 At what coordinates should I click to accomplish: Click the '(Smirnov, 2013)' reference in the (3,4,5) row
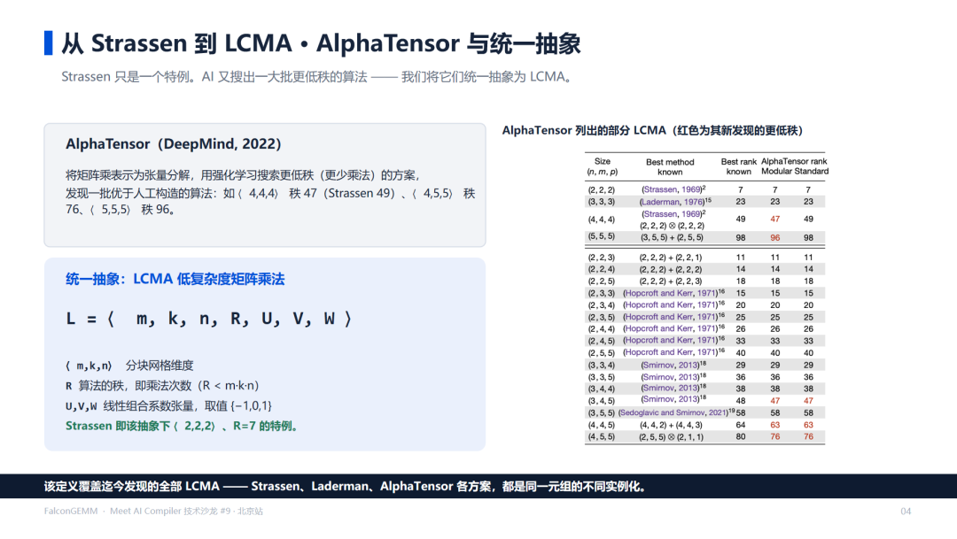coord(673,399)
